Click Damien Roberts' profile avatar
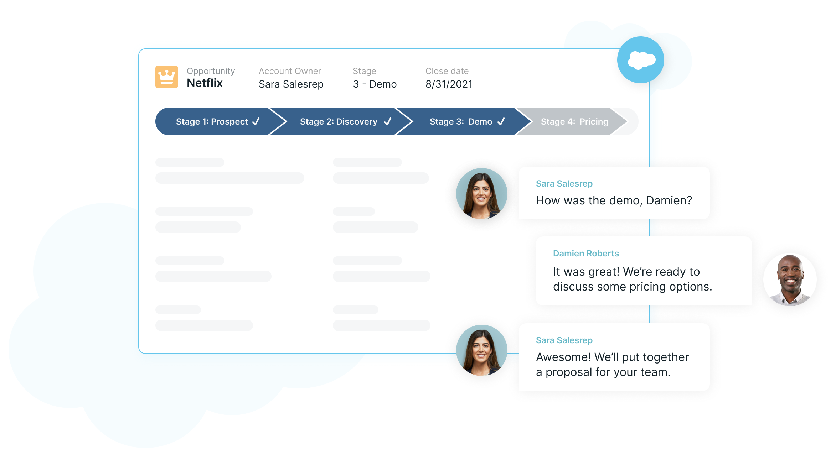Screen dimensions: 831x465 (x=790, y=279)
